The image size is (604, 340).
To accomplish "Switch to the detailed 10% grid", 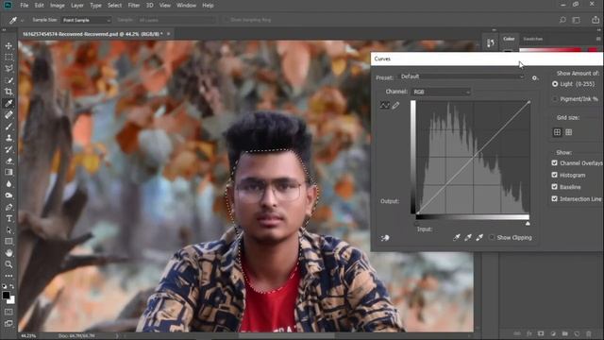I will pyautogui.click(x=568, y=132).
